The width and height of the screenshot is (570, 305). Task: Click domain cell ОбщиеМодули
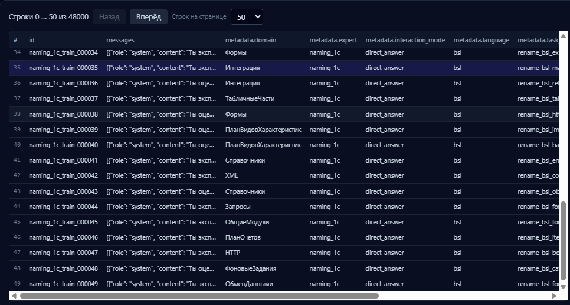[x=247, y=223]
